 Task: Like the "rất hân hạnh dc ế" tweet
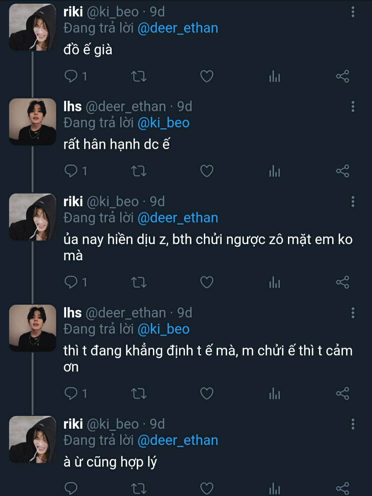pyautogui.click(x=207, y=171)
